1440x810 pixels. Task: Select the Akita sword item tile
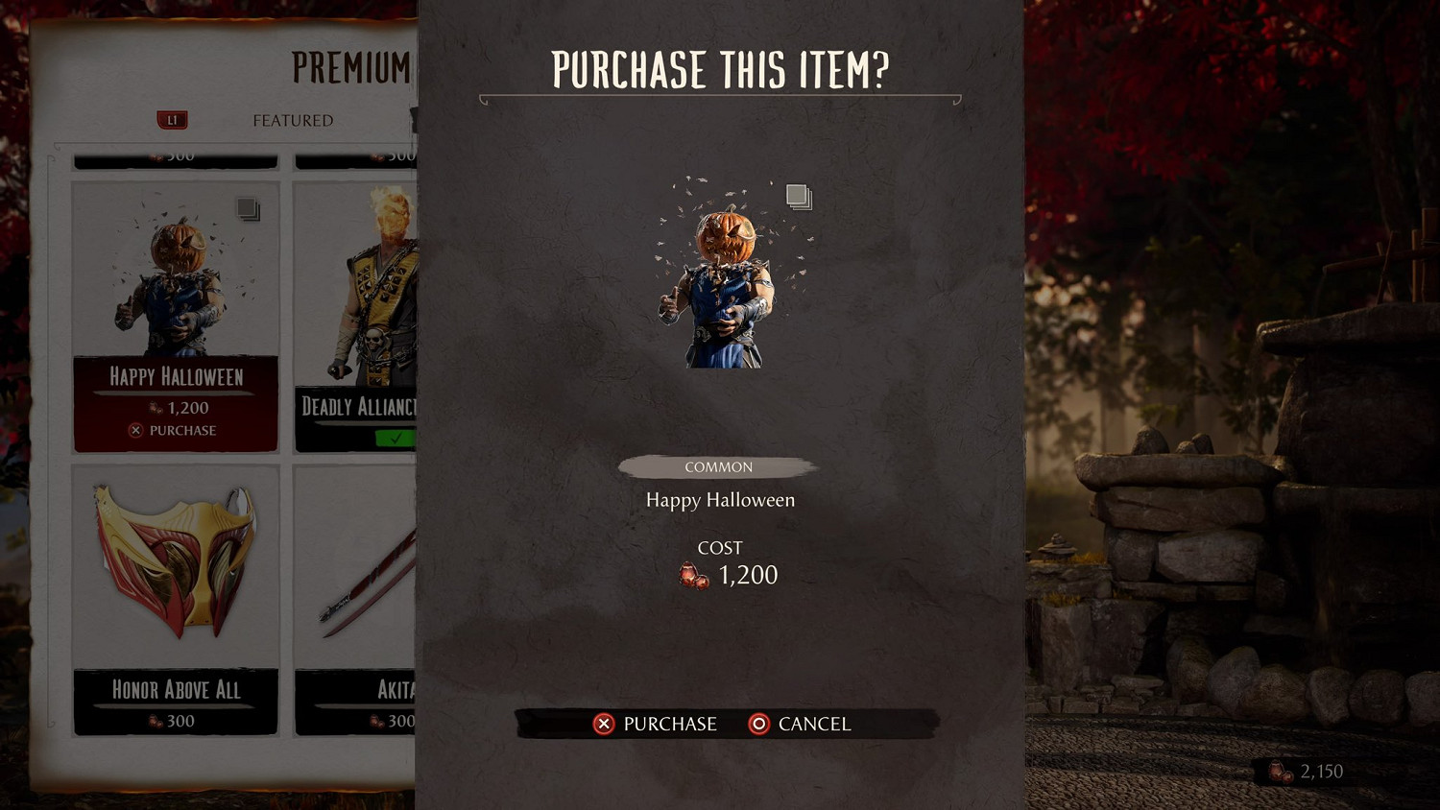coord(355,601)
